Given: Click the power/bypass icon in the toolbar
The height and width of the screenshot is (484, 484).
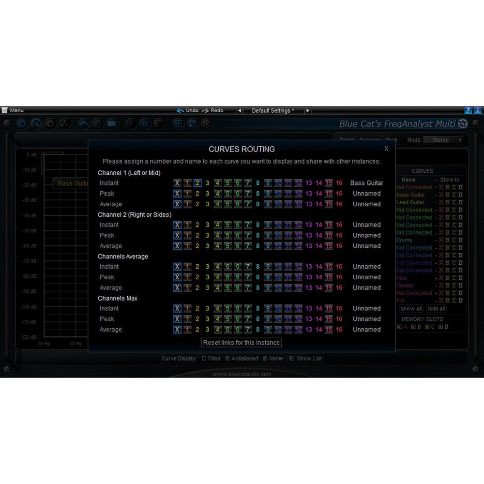Looking at the screenshot, I should [x=22, y=123].
